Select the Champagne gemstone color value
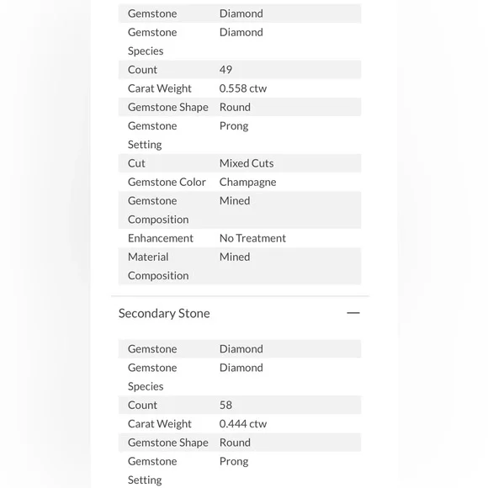488x488 pixels. (247, 182)
